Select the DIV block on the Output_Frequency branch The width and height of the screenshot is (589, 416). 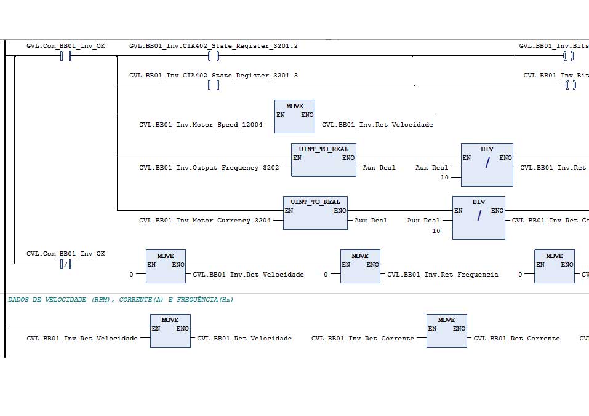pos(486,165)
